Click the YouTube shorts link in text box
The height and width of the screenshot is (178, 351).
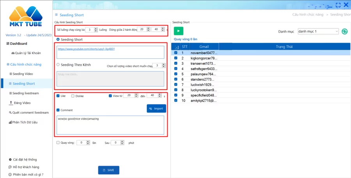[86, 49]
